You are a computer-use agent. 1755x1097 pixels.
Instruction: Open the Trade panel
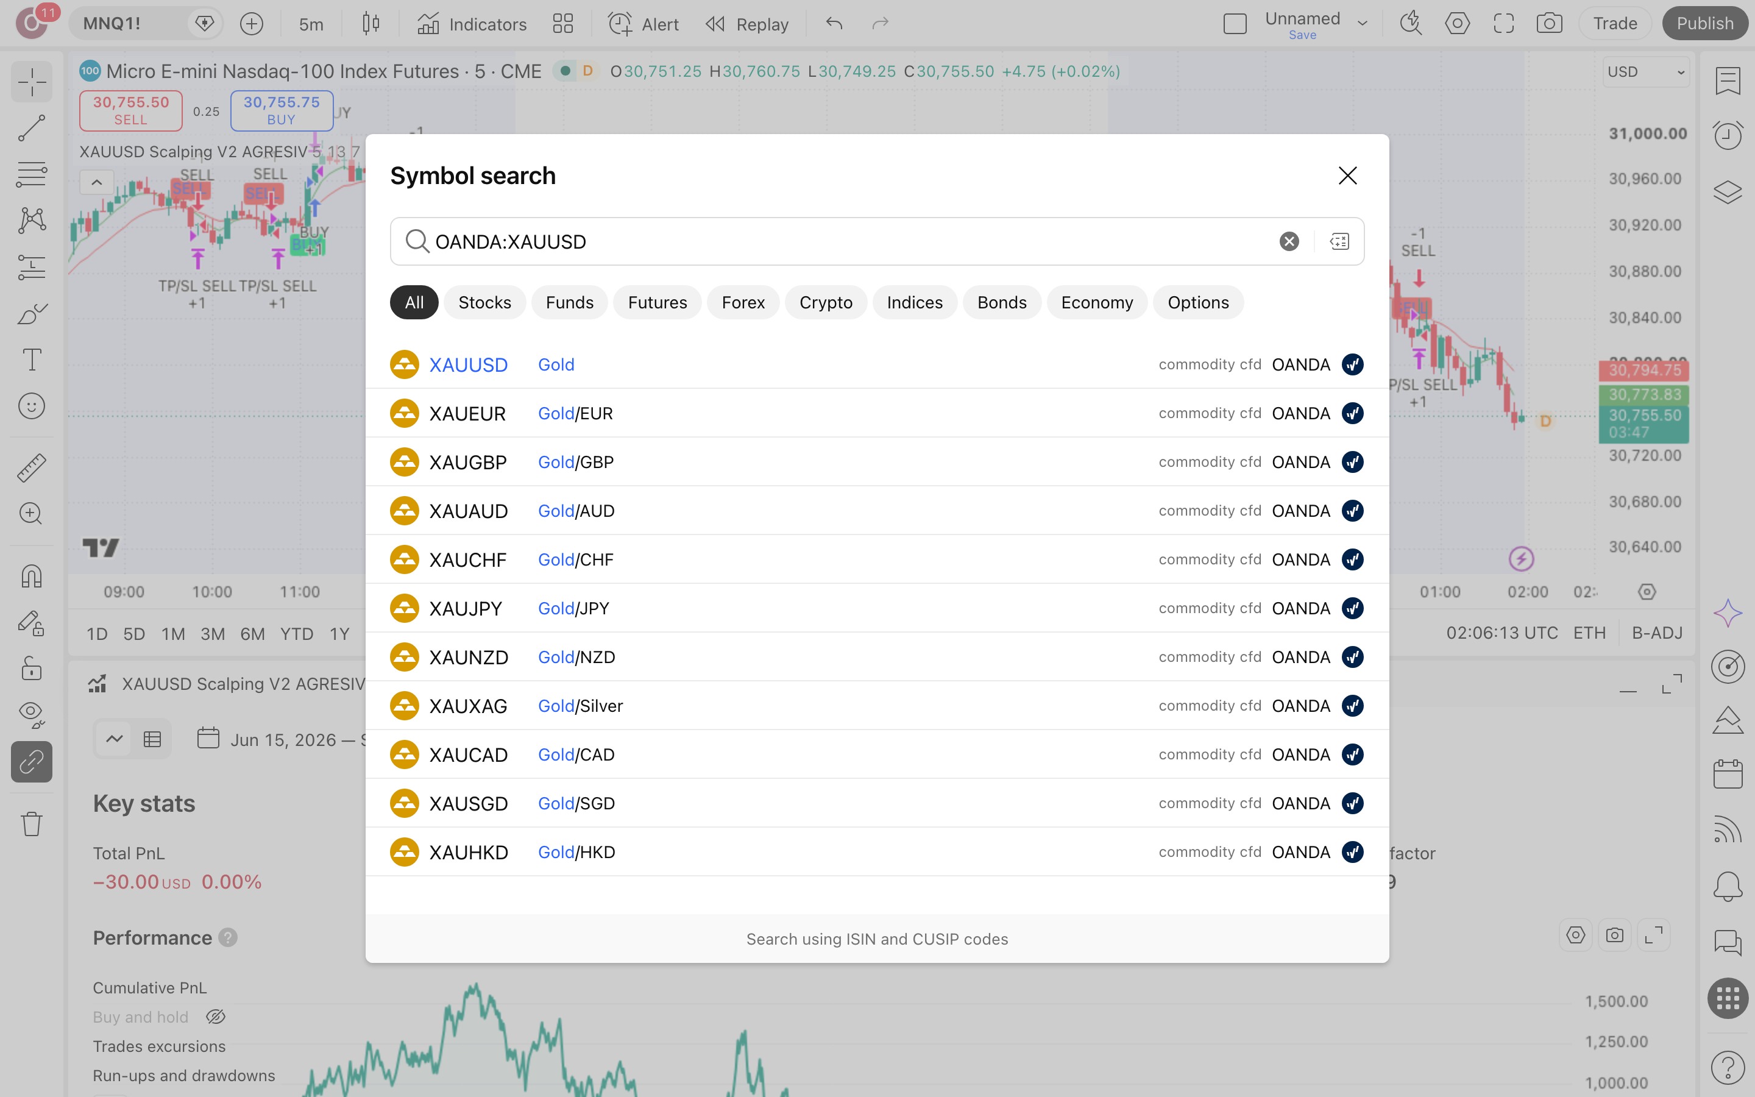pyautogui.click(x=1615, y=24)
